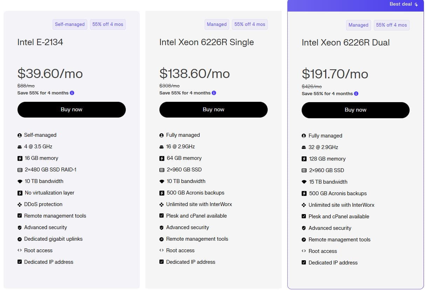Image resolution: width=425 pixels, height=290 pixels.
Task: Click checkbox icon next to Remote management tools in E-2134
Action: tap(20, 216)
